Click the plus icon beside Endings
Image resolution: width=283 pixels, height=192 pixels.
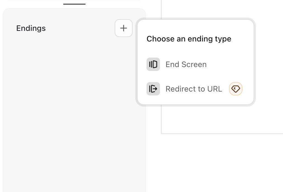[123, 28]
